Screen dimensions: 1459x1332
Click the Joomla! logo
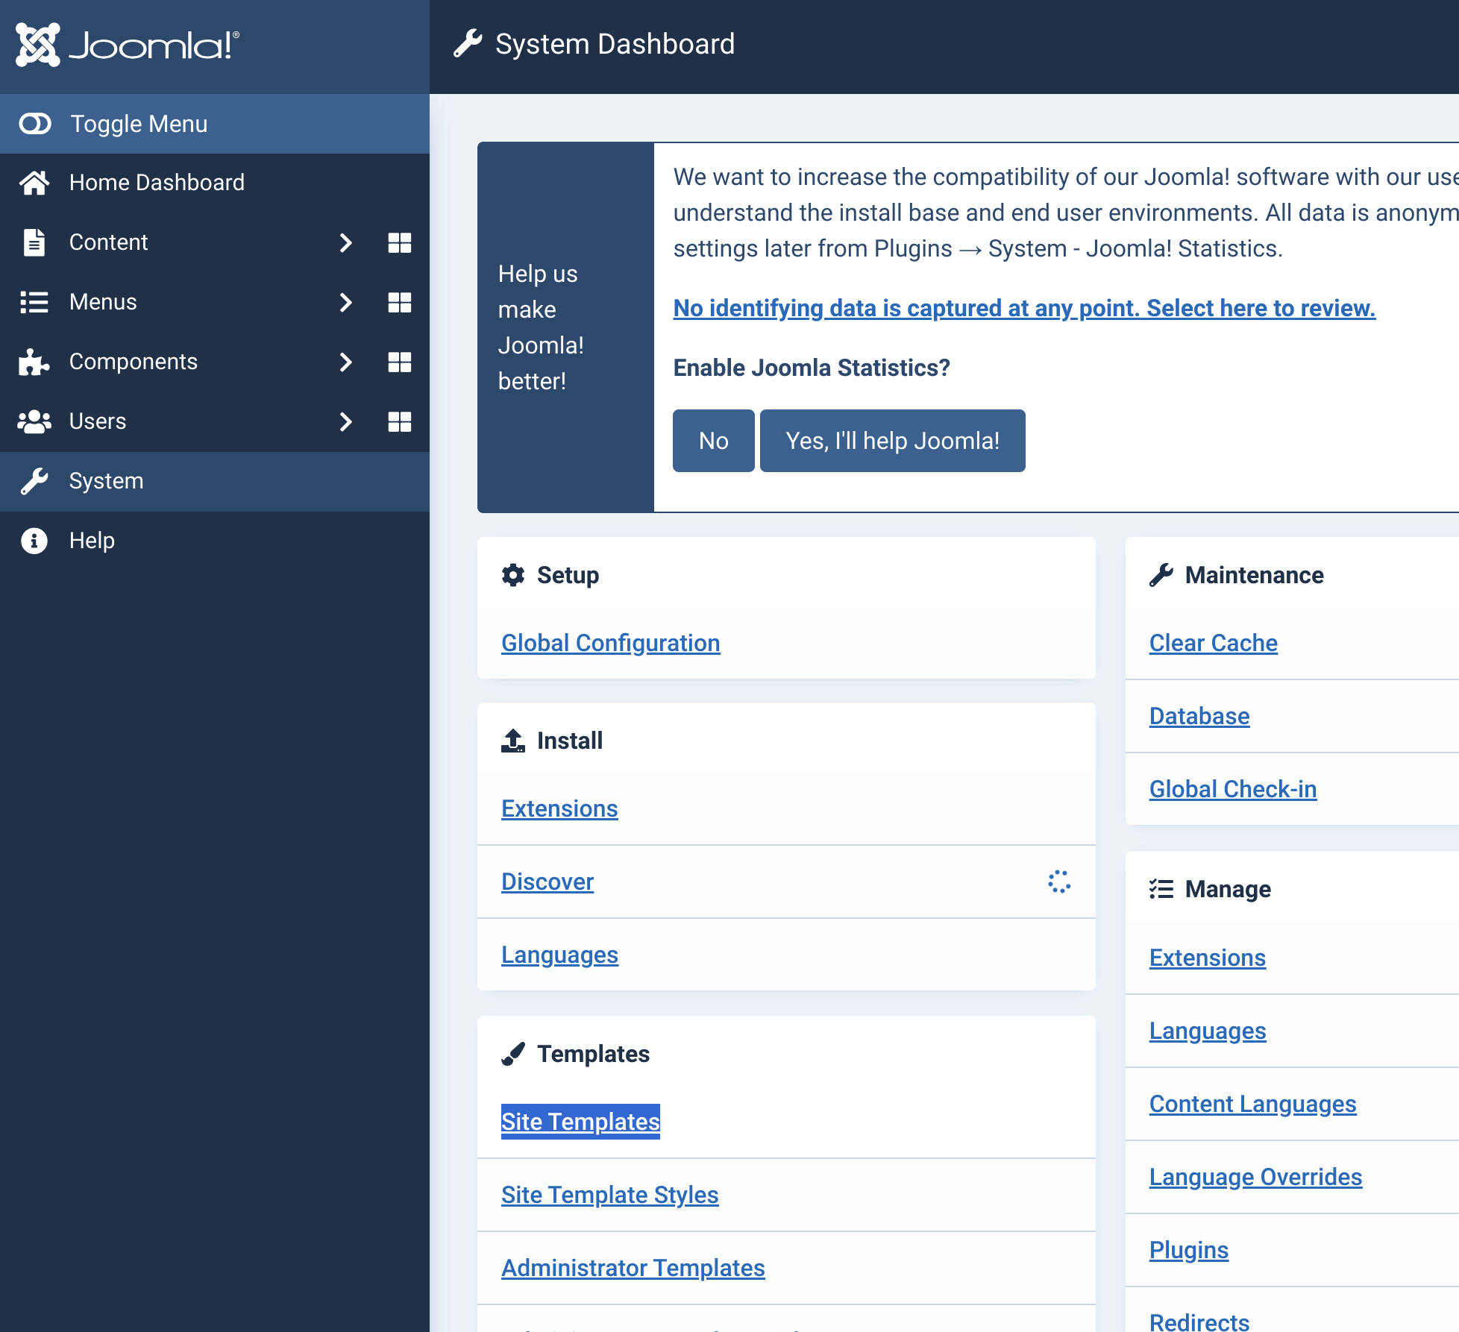tap(128, 45)
